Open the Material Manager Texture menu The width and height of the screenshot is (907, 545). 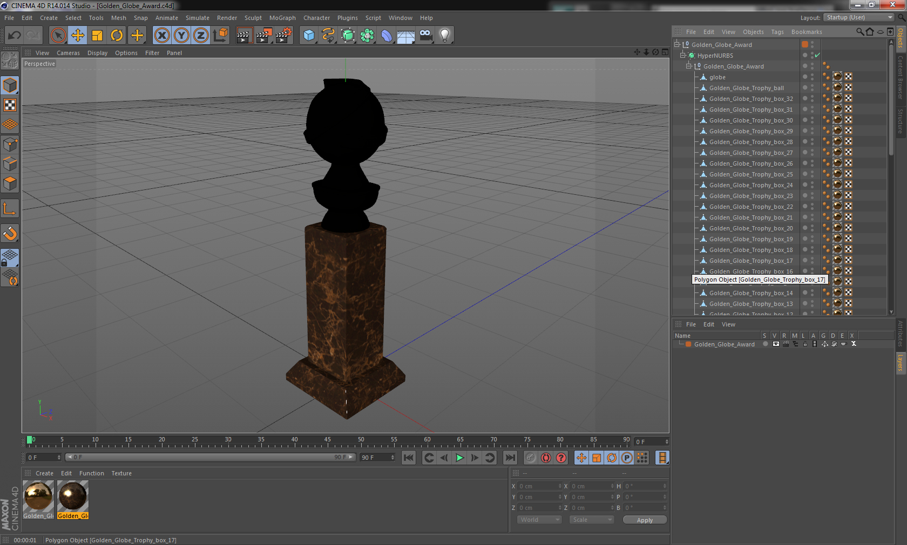click(121, 473)
